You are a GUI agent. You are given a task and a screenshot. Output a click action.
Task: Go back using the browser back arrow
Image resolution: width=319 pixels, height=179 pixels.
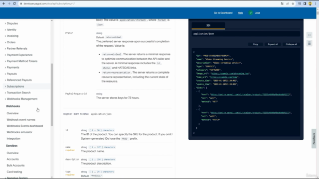tap(3, 3)
